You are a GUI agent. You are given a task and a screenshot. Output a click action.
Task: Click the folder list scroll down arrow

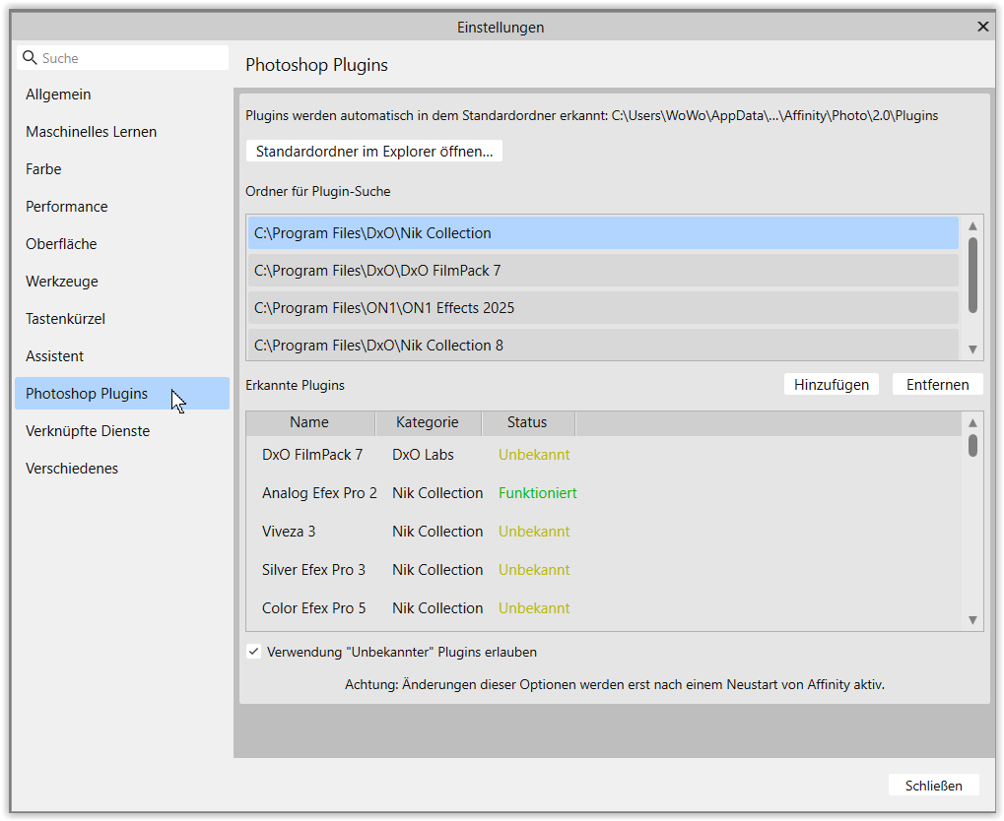pos(972,349)
